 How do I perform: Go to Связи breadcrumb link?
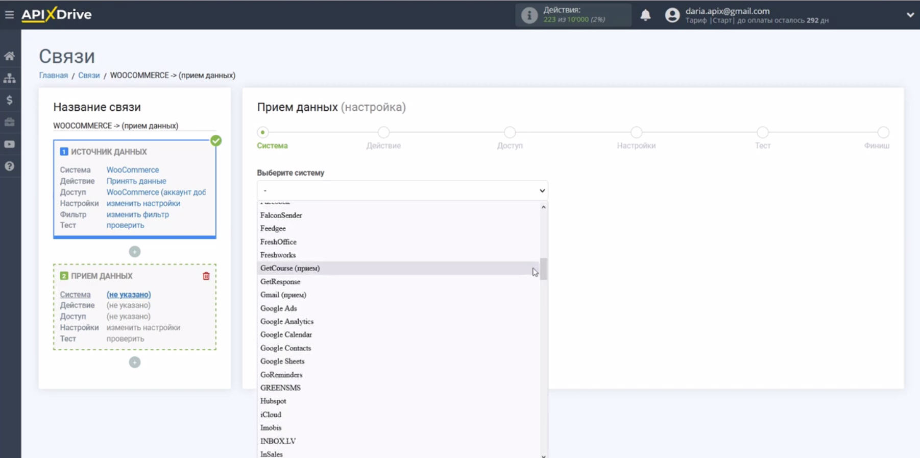[89, 76]
